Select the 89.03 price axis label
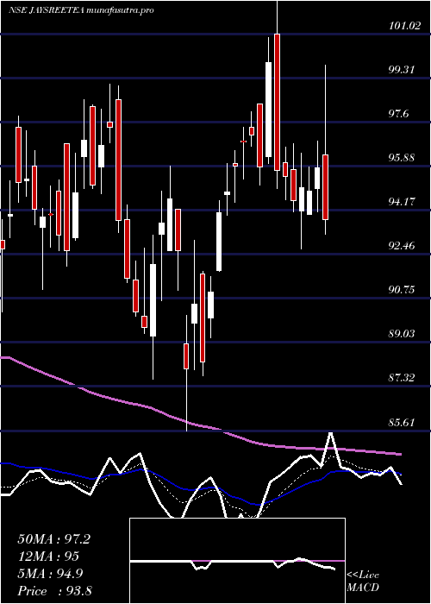431x604 pixels. point(403,334)
